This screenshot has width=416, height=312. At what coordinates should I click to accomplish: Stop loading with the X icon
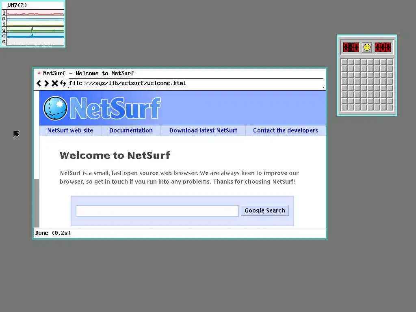click(x=55, y=83)
